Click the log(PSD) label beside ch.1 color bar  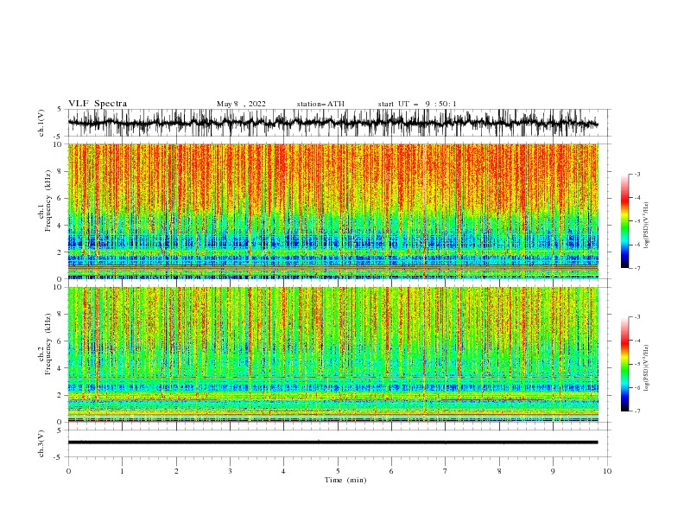click(x=646, y=225)
